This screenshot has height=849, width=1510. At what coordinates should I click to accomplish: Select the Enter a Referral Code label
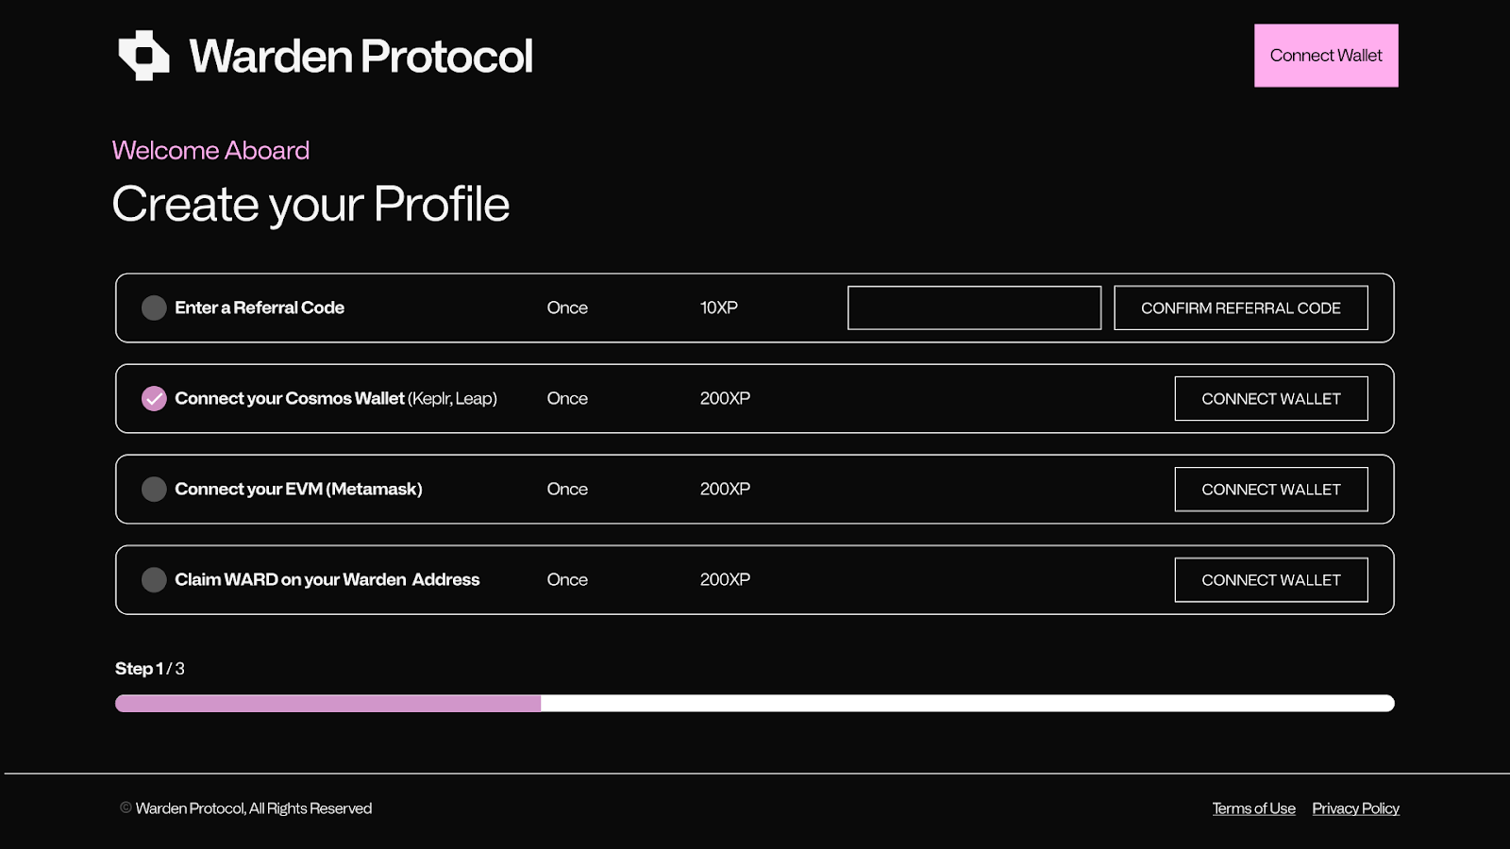tap(260, 308)
